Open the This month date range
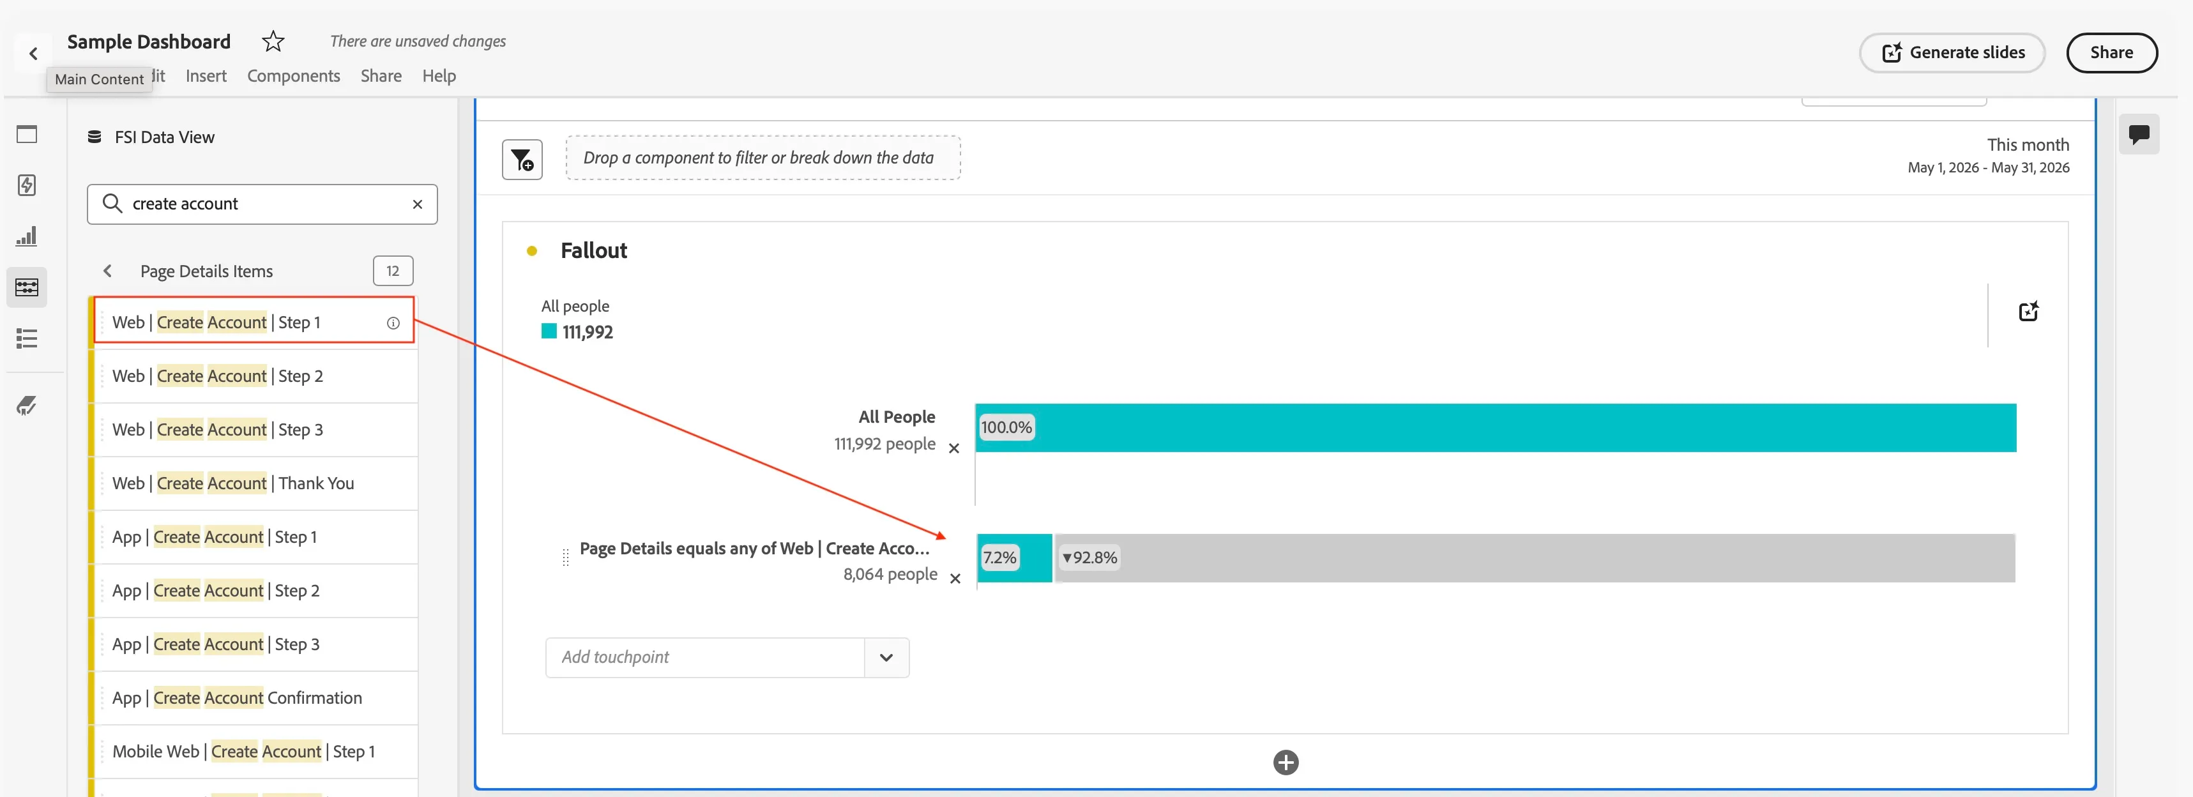Viewport: 2193px width, 797px height. [1989, 155]
